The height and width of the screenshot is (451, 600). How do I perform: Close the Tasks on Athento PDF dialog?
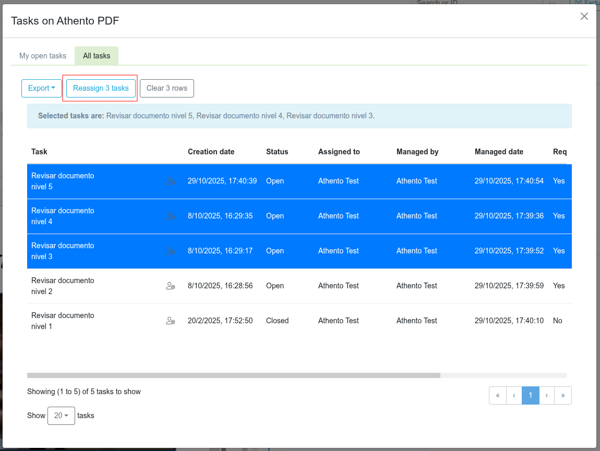point(584,17)
